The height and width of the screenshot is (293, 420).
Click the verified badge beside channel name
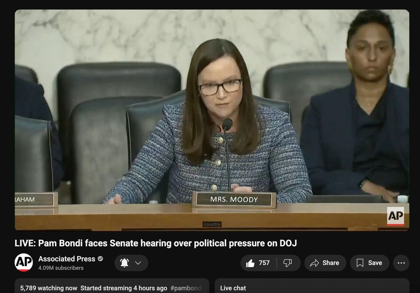[100, 259]
